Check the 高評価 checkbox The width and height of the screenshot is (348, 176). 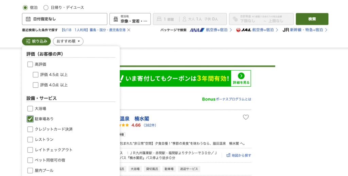tap(30, 64)
